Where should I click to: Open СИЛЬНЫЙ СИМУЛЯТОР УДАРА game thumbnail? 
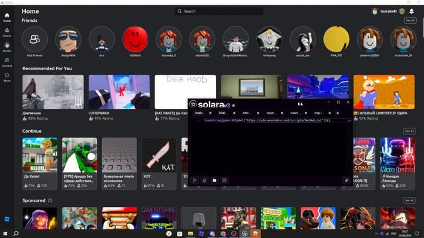(x=384, y=92)
